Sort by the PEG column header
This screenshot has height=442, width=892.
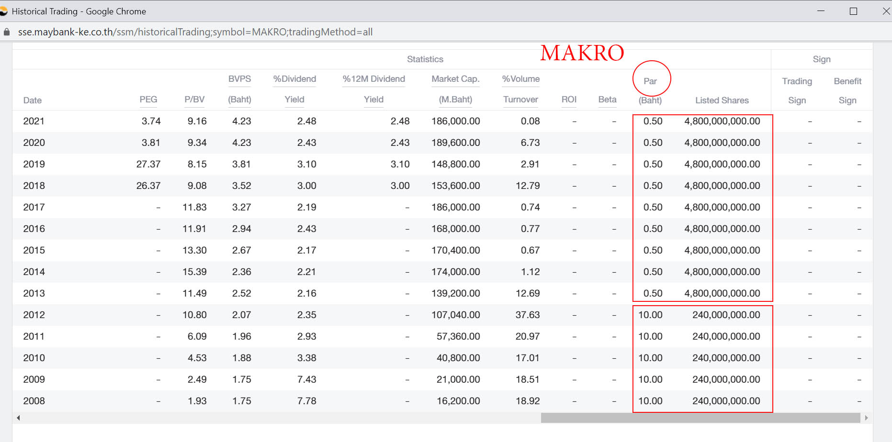[148, 99]
